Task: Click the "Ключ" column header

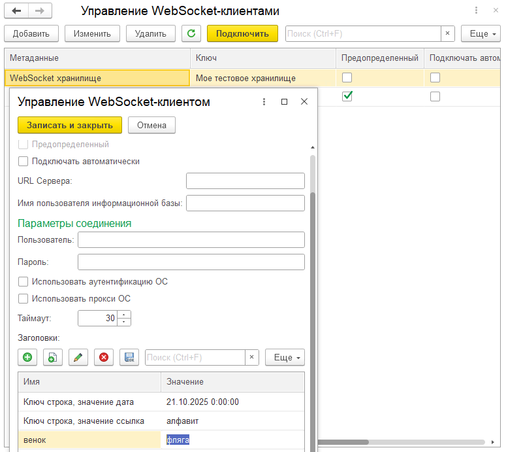Action: pos(262,58)
